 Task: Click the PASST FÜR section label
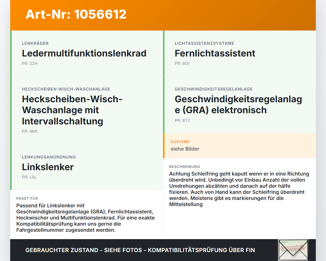(x=27, y=198)
